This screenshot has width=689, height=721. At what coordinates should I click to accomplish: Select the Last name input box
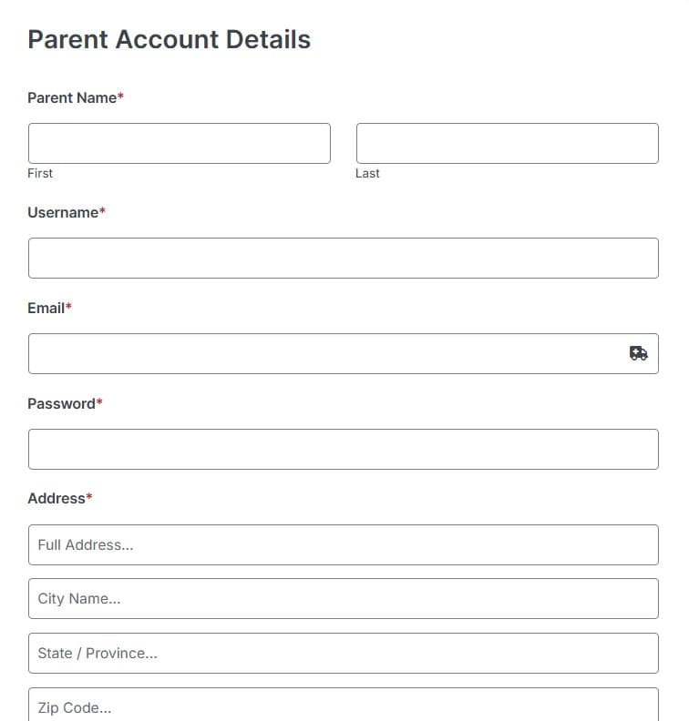tap(508, 143)
